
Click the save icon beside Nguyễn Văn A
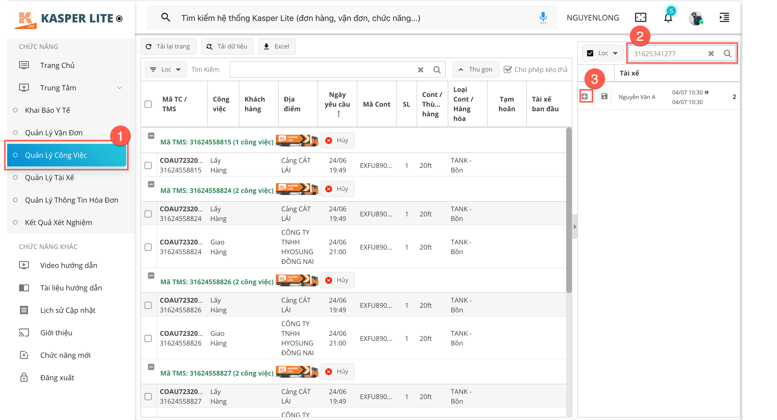(x=604, y=96)
